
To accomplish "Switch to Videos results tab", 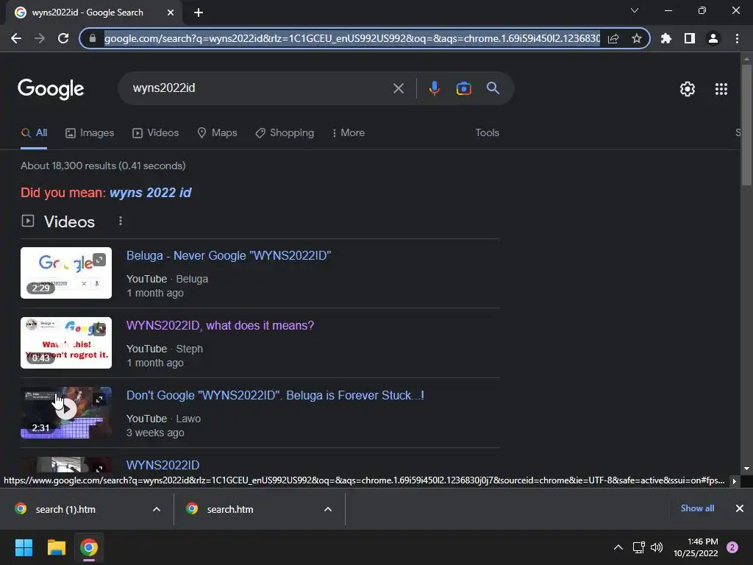I will (156, 133).
